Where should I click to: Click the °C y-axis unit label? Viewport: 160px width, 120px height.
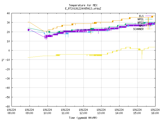click(3, 60)
